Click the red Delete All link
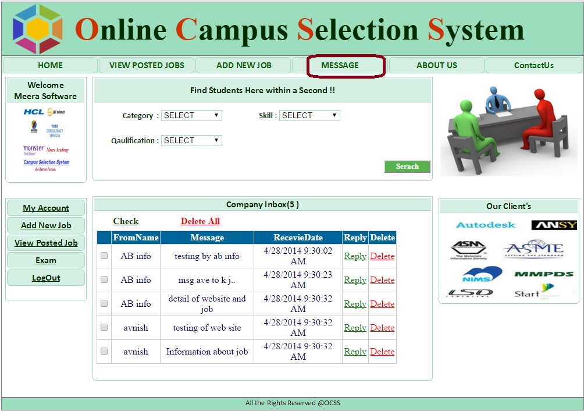584x411 pixels. [200, 221]
